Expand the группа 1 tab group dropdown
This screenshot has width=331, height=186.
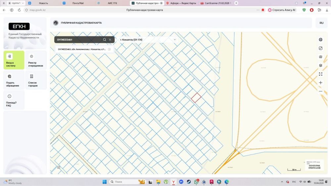tap(16, 3)
